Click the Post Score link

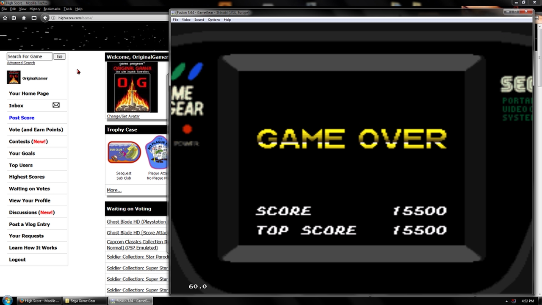pyautogui.click(x=22, y=118)
